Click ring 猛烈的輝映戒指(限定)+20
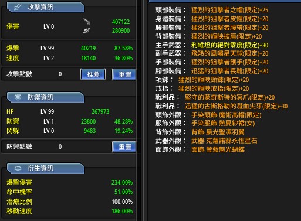The image size is (301, 221). pos(214,89)
